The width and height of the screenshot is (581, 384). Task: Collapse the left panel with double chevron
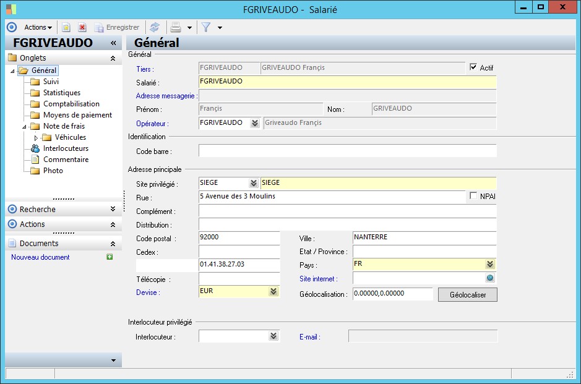(x=113, y=43)
